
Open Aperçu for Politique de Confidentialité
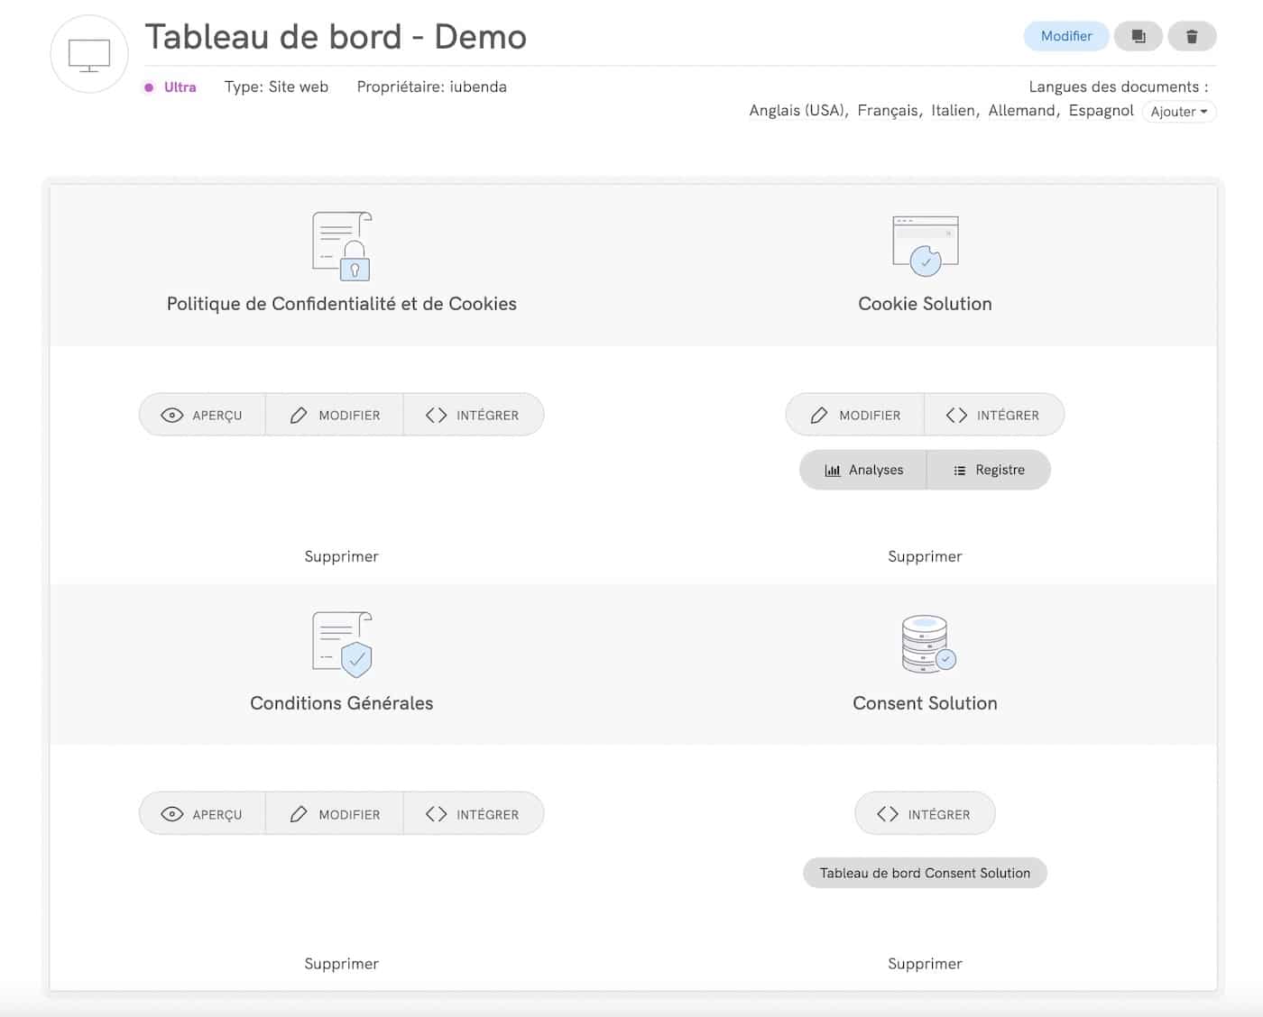pyautogui.click(x=202, y=415)
